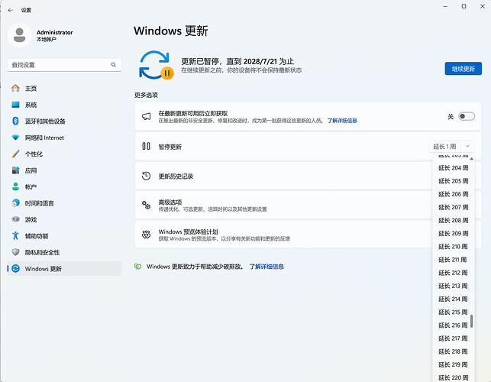Select 延长 217 周 entry
Image resolution: width=491 pixels, height=382 pixels.
point(453,338)
